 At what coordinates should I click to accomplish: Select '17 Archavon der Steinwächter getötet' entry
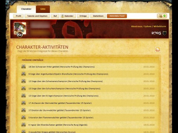(x=60, y=103)
